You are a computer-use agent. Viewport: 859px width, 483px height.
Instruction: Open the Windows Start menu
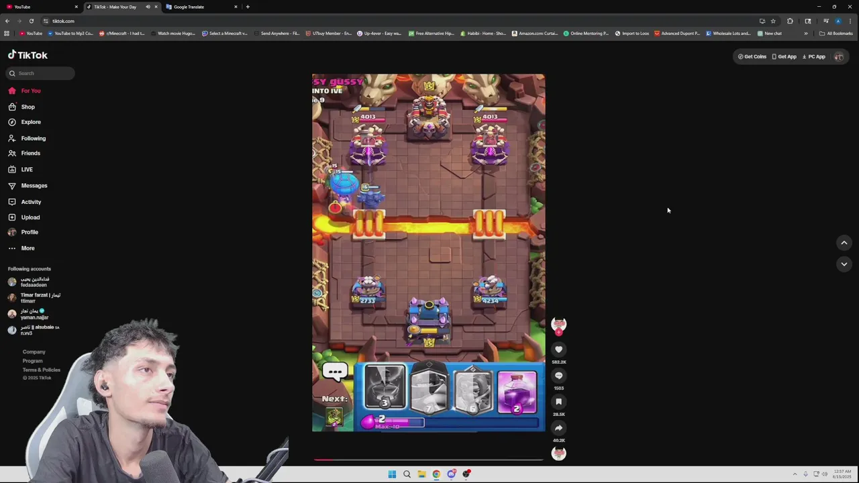(392, 474)
